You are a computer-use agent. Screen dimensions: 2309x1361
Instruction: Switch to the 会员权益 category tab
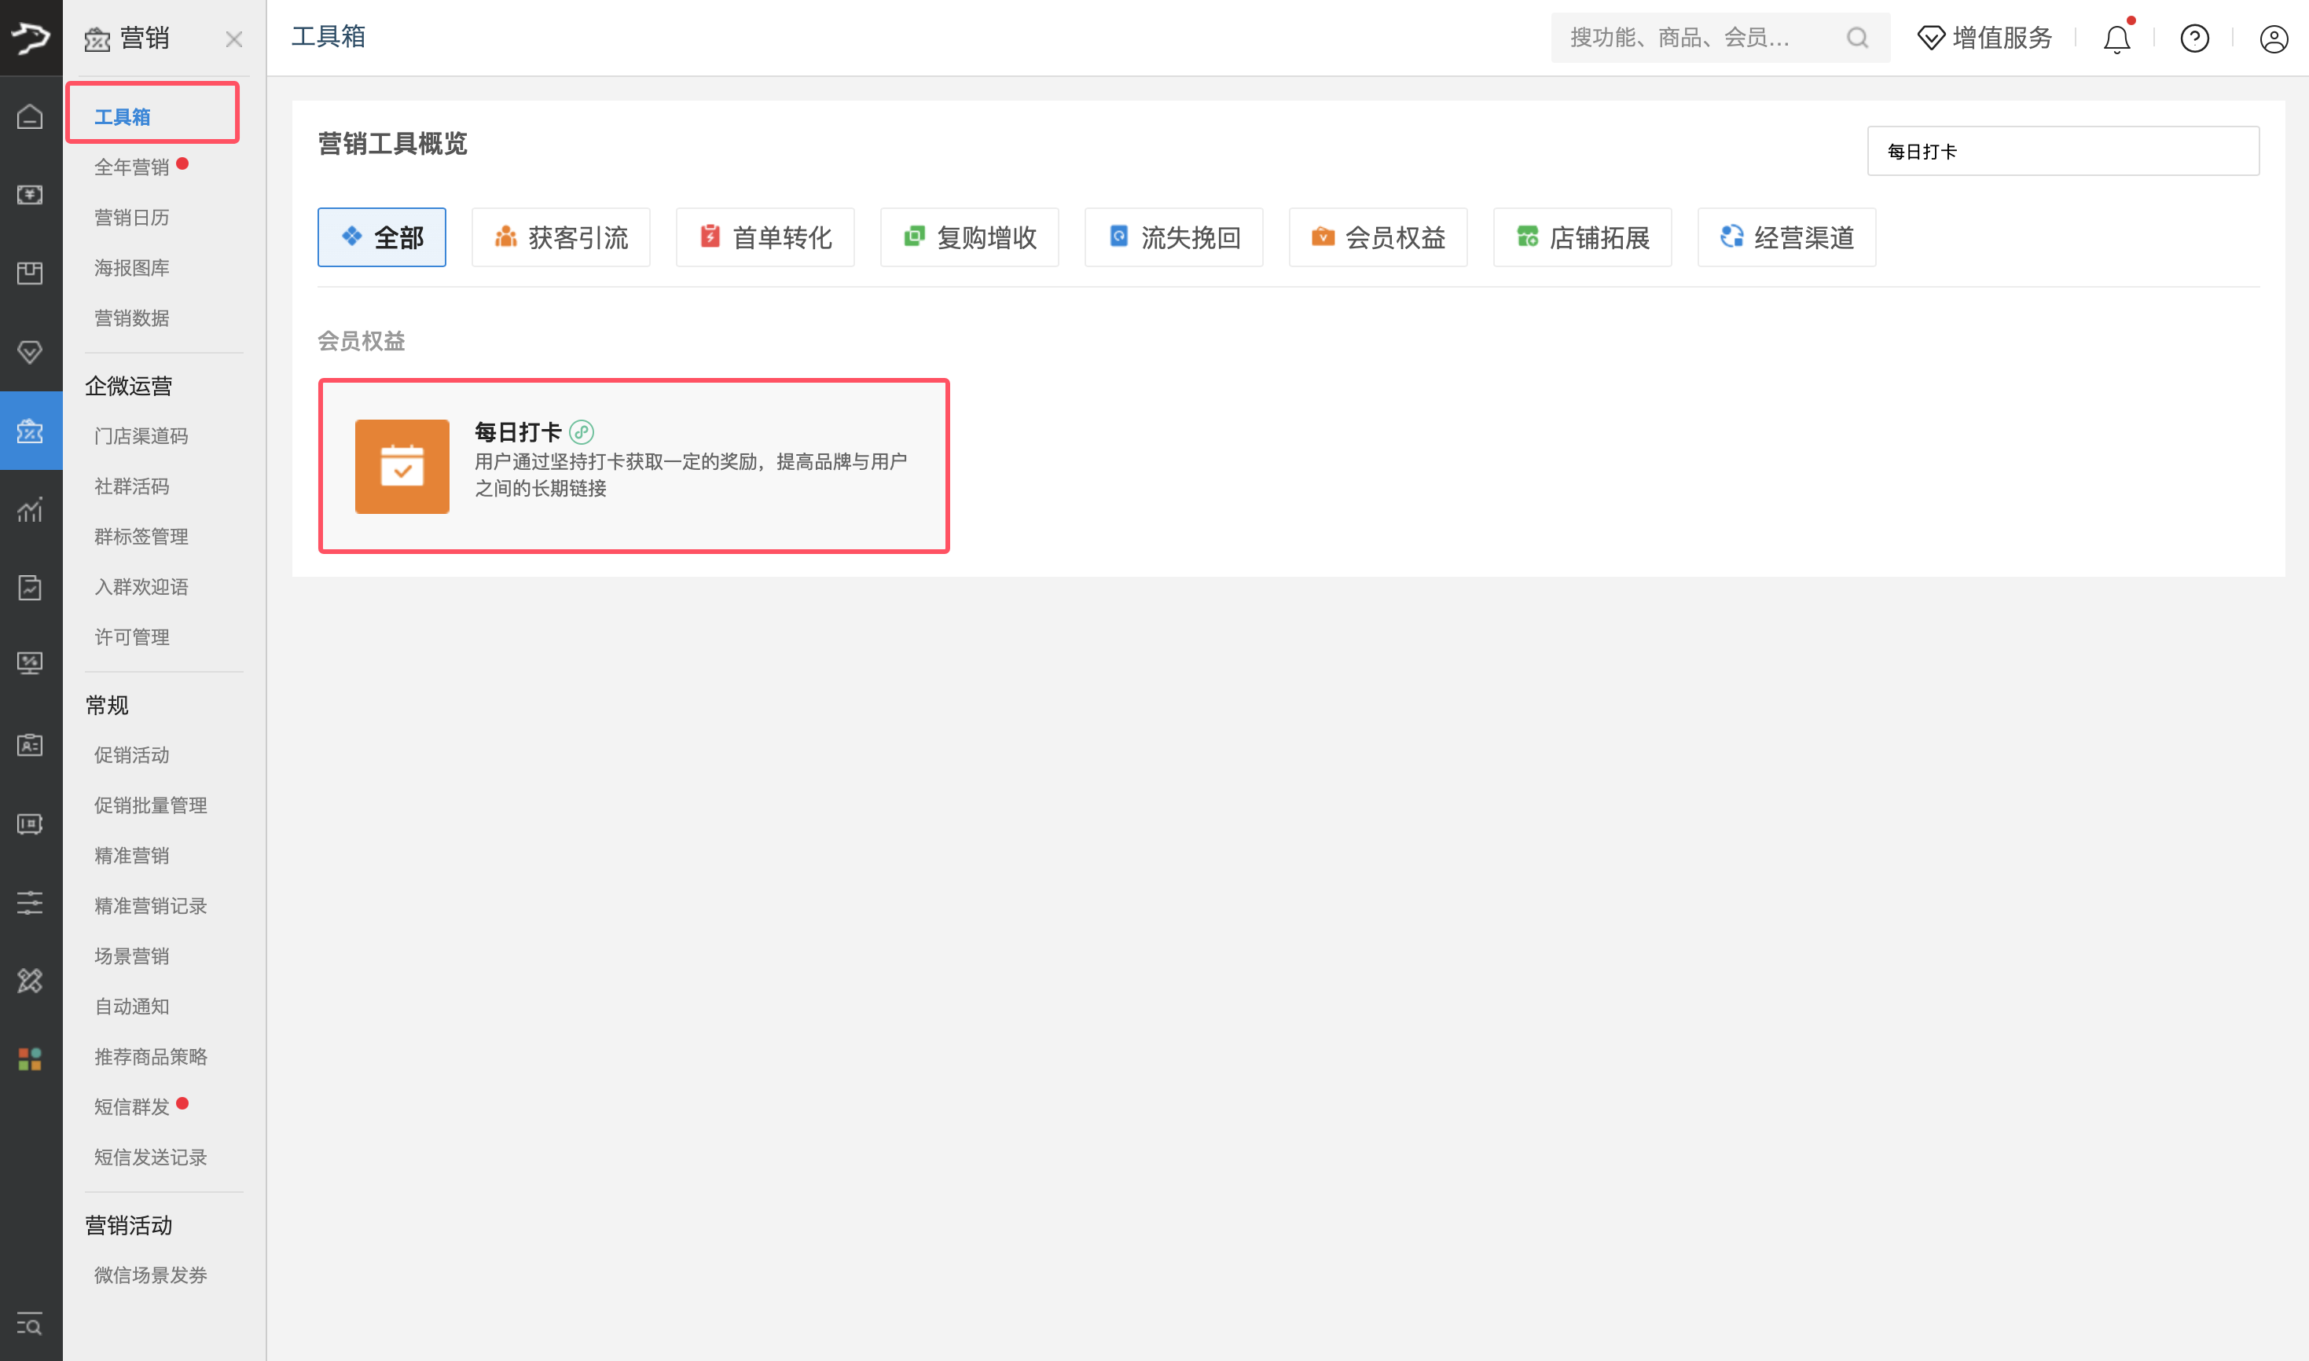[x=1378, y=237]
